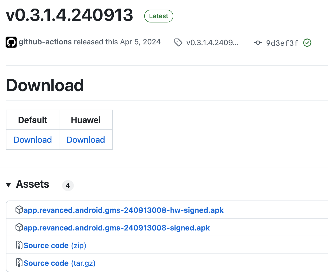The height and width of the screenshot is (277, 328).
Task: Open the Download link under Huawei
Action: click(86, 140)
